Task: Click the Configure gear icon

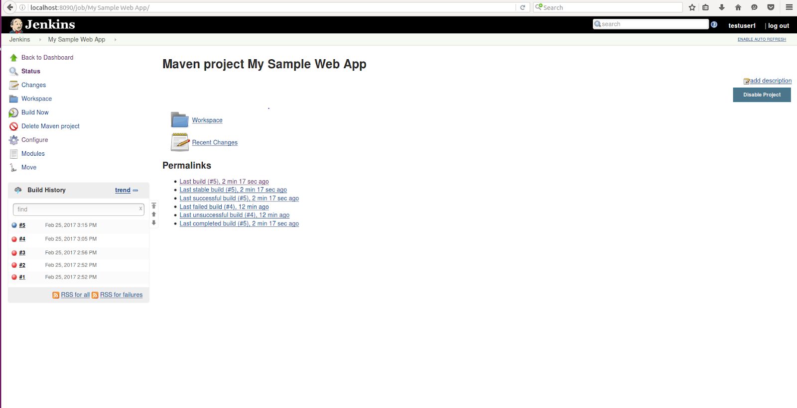Action: tap(14, 140)
